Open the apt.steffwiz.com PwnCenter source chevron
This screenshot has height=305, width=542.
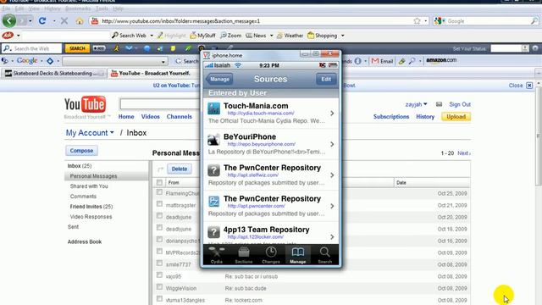click(x=332, y=175)
